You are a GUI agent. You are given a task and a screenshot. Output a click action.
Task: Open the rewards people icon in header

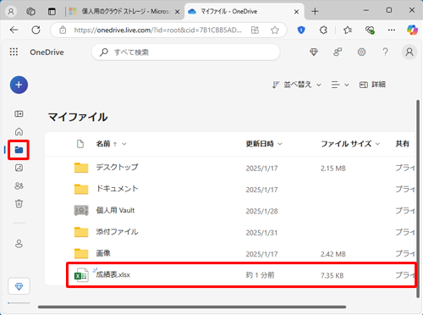(x=338, y=52)
